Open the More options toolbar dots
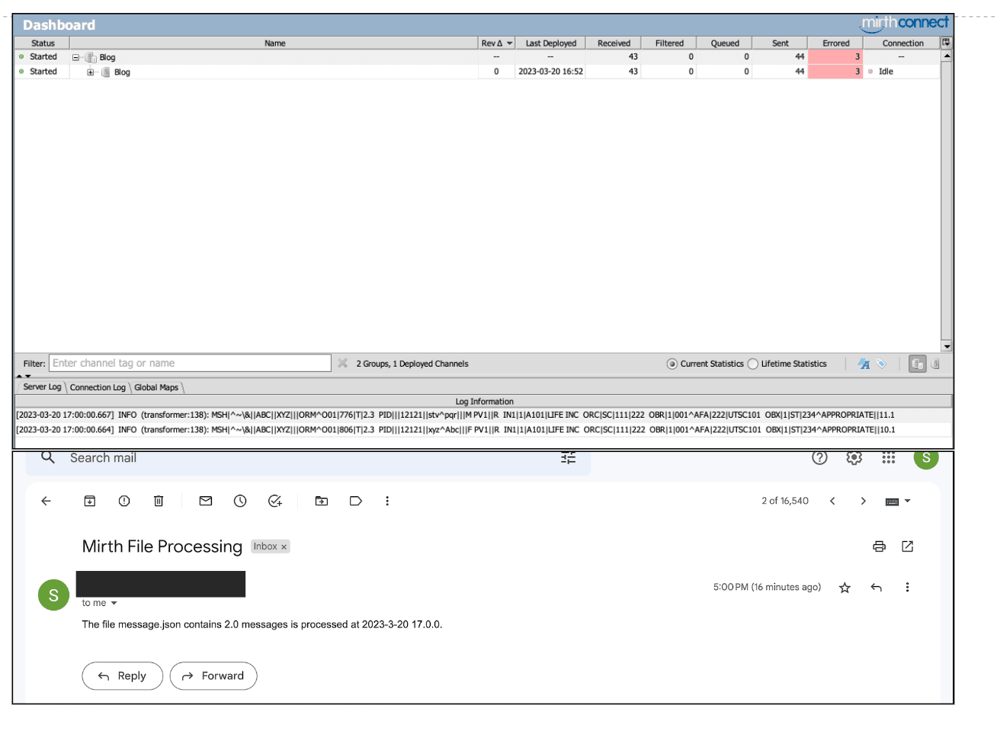Screen dimensions: 997x747 [x=387, y=501]
